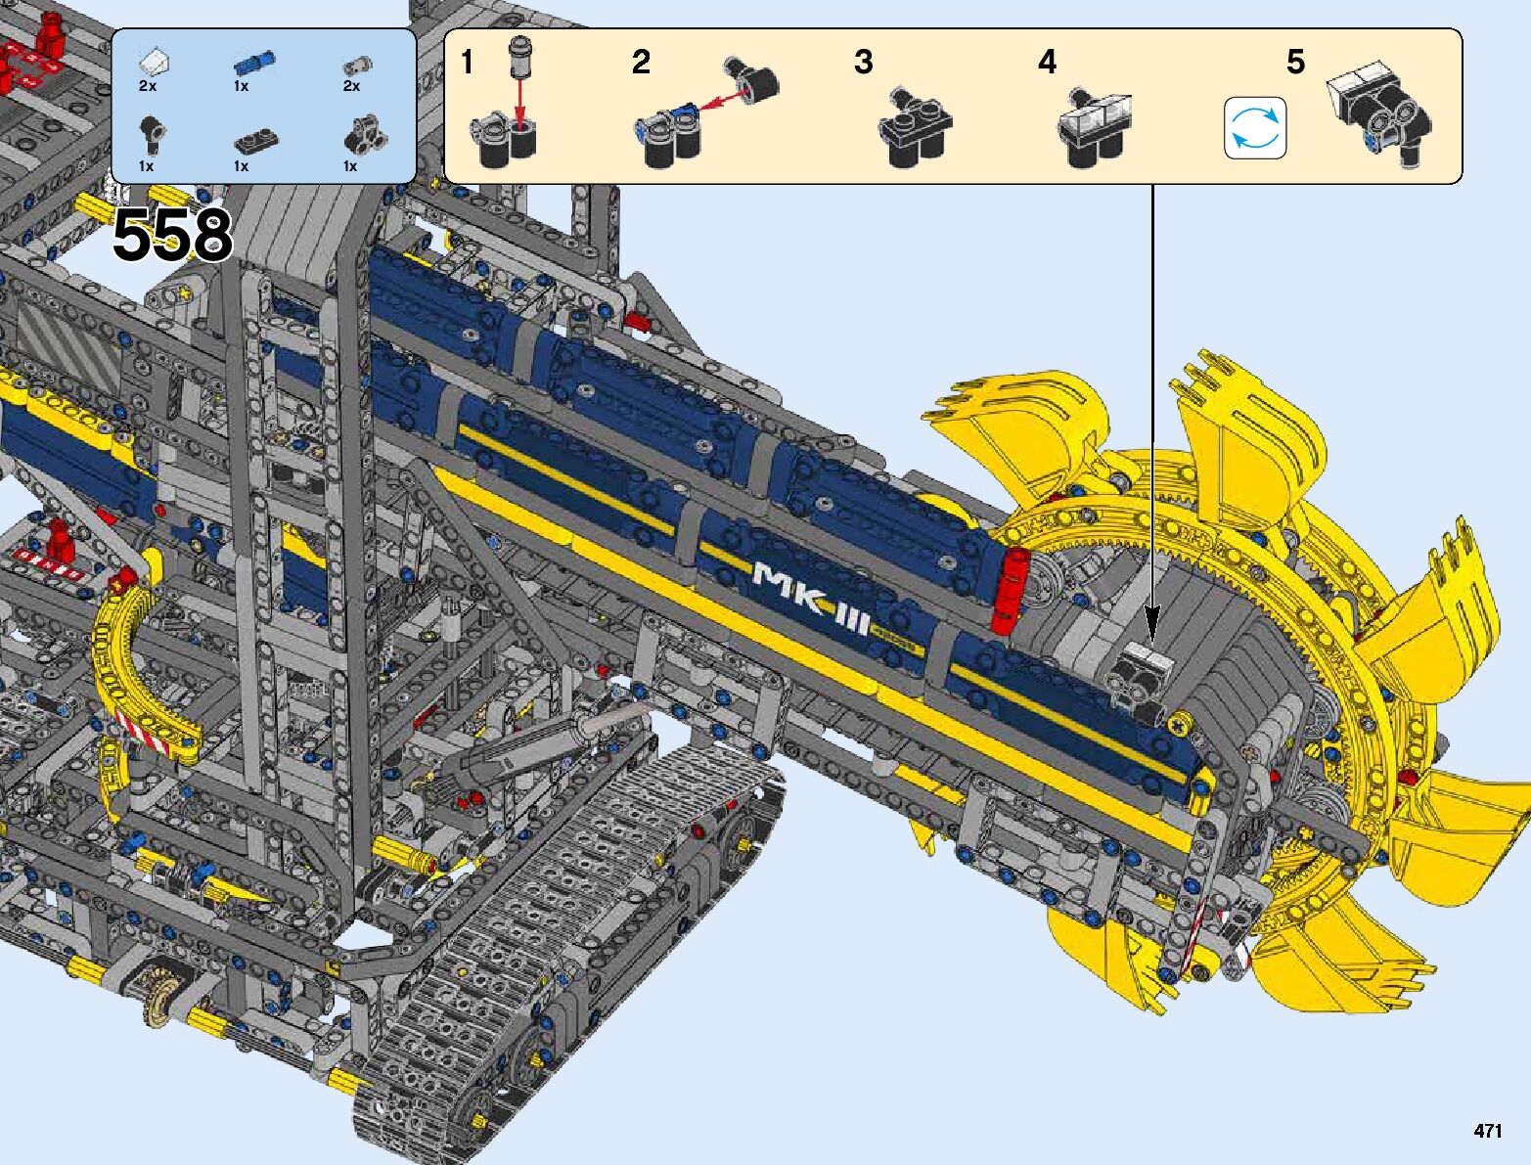Click the blue rotate-model arrows icon
The height and width of the screenshot is (1165, 1531).
(1255, 128)
